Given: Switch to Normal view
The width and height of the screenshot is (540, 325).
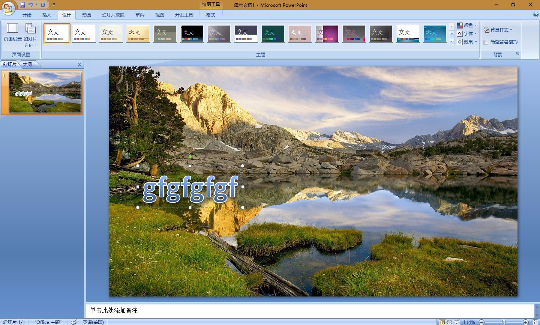Looking at the screenshot, I should point(442,322).
